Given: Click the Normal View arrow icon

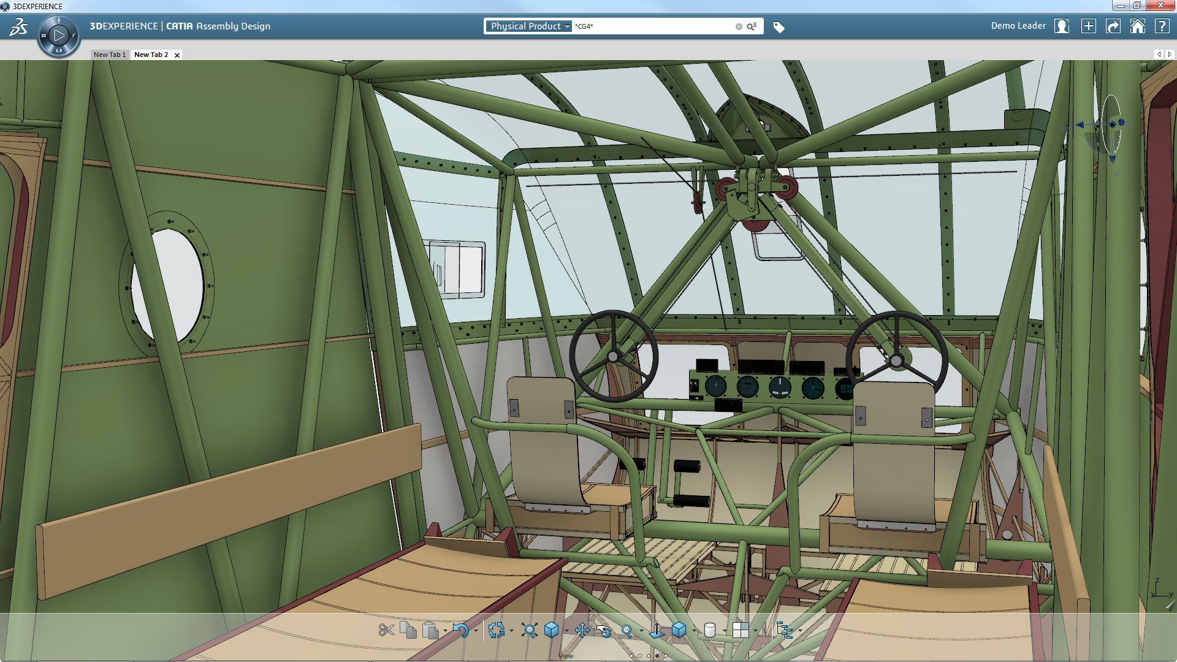Looking at the screenshot, I should click(x=657, y=630).
